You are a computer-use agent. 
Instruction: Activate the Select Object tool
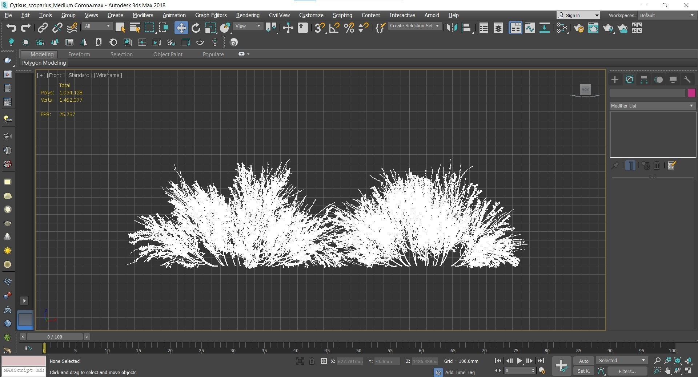120,28
